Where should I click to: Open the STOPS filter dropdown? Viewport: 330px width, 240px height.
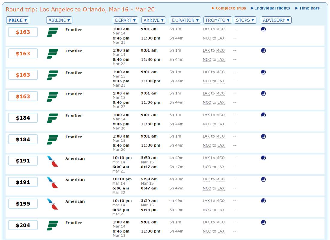(245, 20)
